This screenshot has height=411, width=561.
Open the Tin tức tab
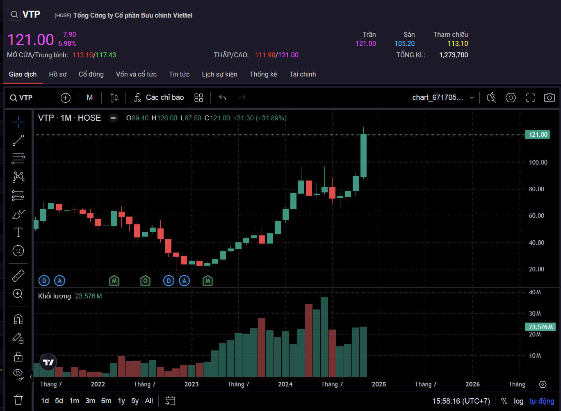[x=179, y=74]
